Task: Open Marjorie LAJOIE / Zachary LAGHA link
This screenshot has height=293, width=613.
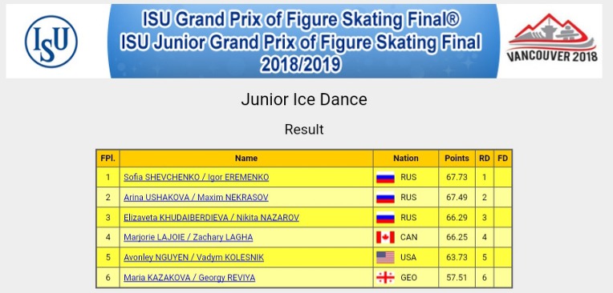Action: [188, 237]
